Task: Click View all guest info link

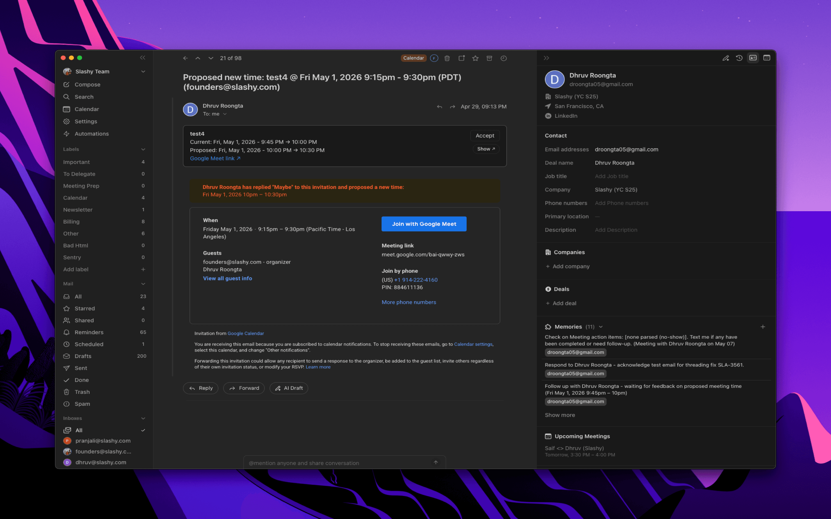Action: pyautogui.click(x=227, y=278)
